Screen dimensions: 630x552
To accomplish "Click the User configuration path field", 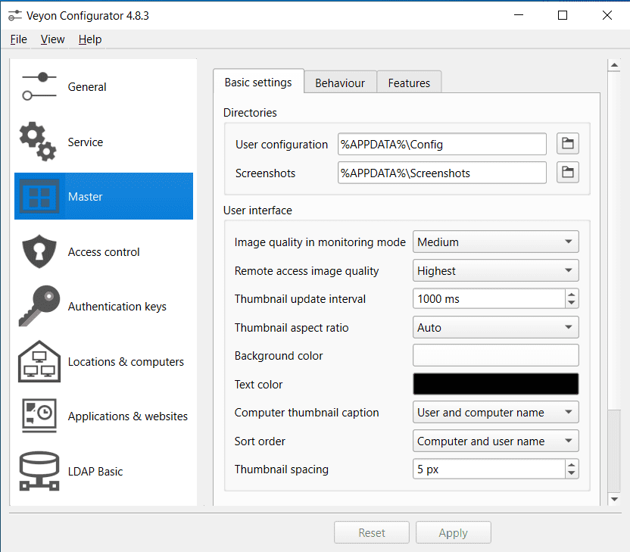I will click(441, 144).
